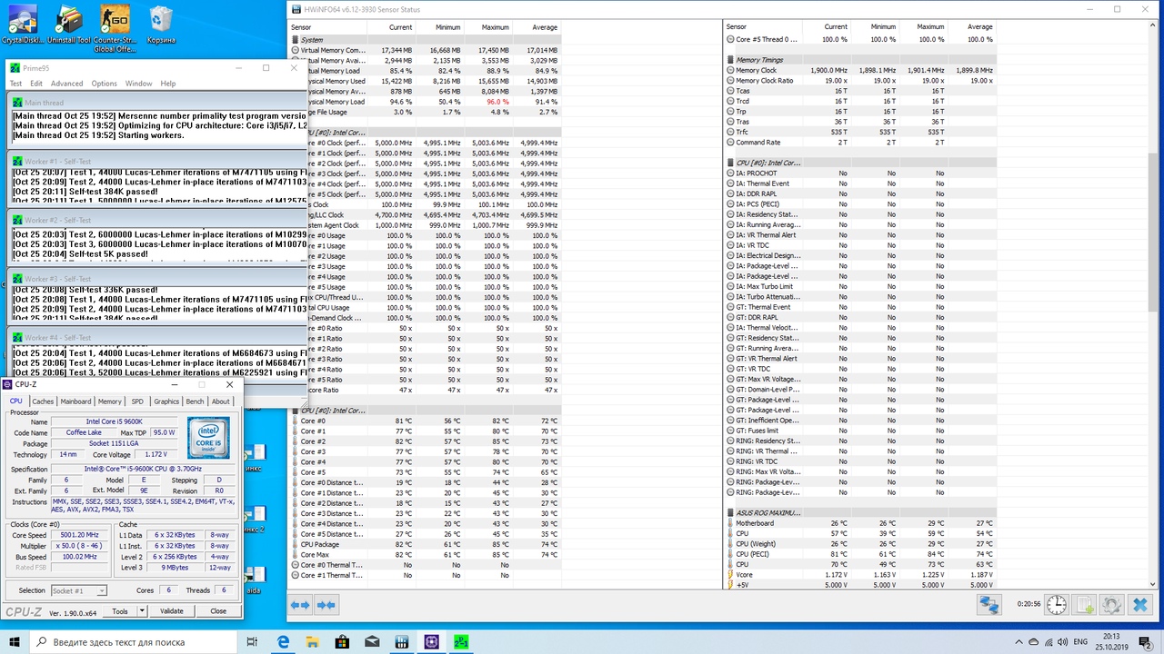Switch to Prime95 via its taskbar icon
The width and height of the screenshot is (1164, 654).
tap(461, 641)
